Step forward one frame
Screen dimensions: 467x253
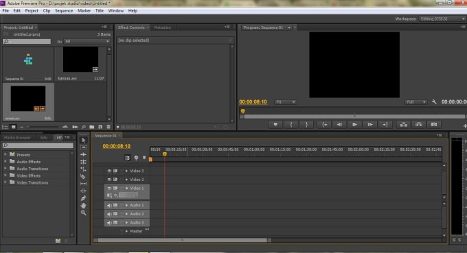tap(369, 125)
